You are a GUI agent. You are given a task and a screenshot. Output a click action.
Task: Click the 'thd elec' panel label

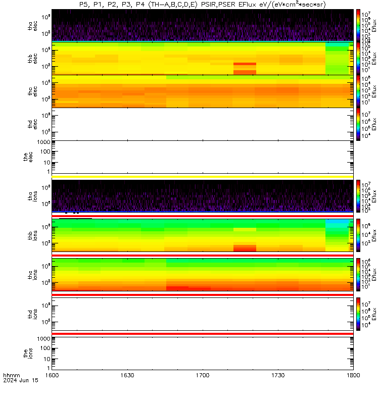pos(32,124)
